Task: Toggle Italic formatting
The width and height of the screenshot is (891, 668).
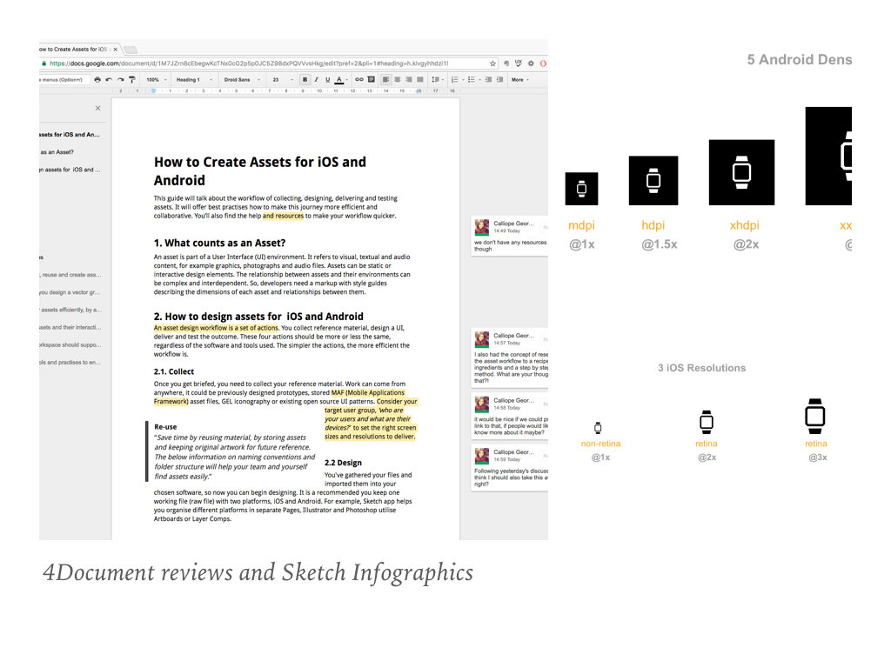Action: 316,79
